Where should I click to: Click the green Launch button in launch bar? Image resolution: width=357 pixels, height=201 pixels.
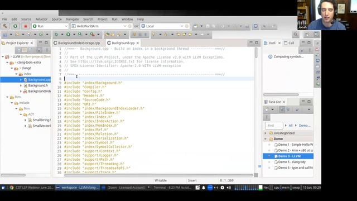pos(15,26)
